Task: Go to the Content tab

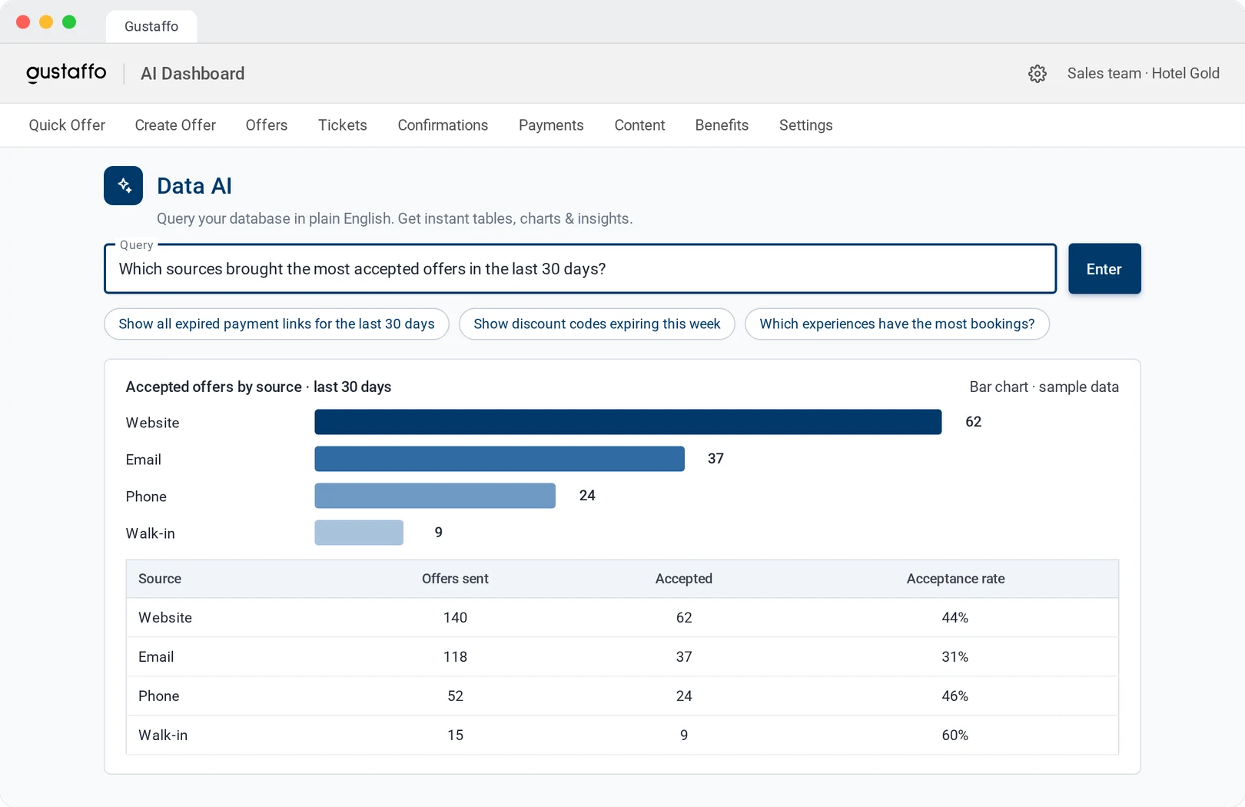Action: 639,125
